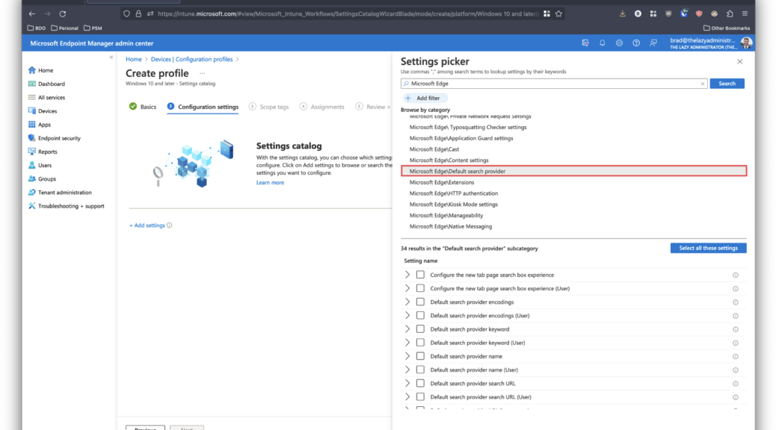Click Select all these settings button
The image size is (776, 430).
(708, 248)
